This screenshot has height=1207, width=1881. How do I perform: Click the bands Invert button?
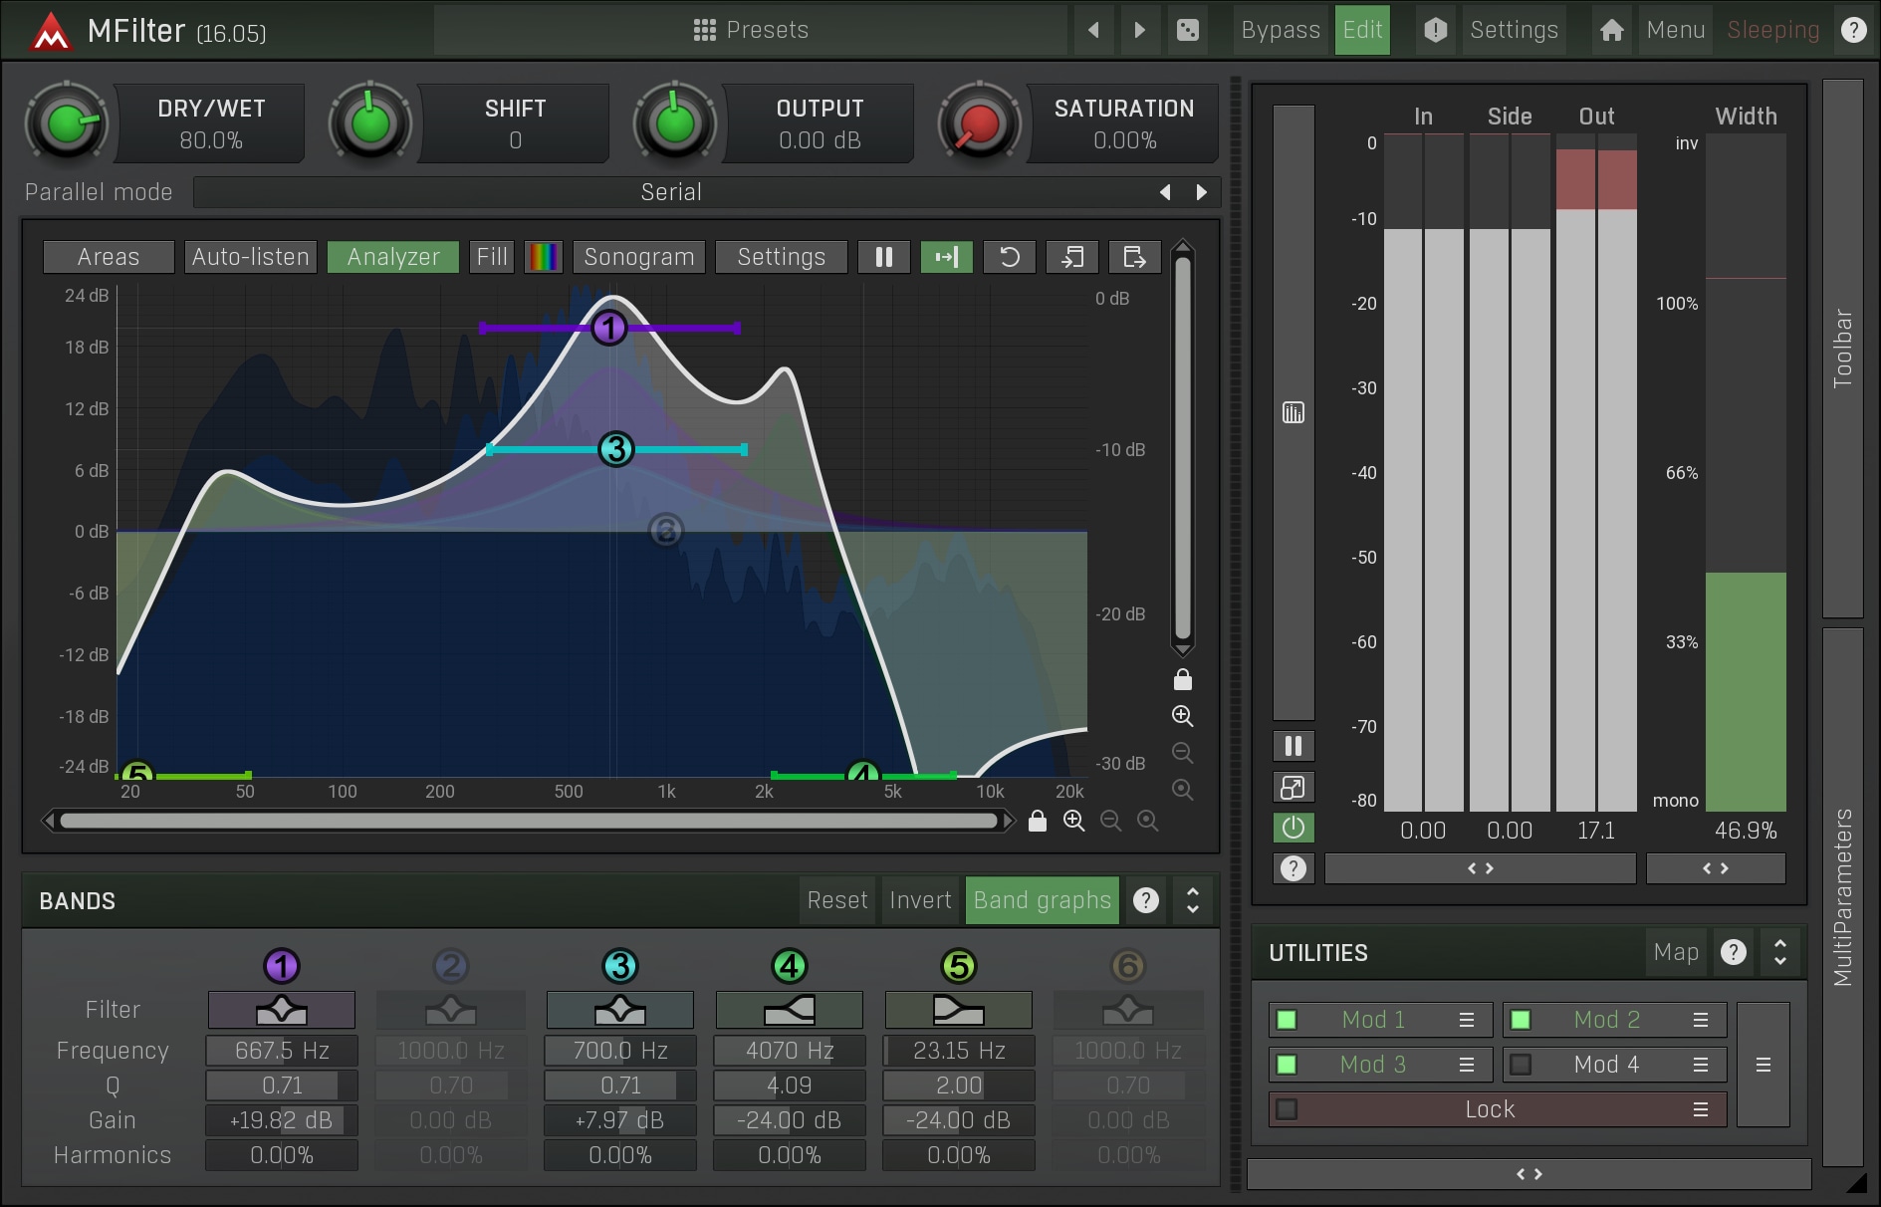point(920,900)
